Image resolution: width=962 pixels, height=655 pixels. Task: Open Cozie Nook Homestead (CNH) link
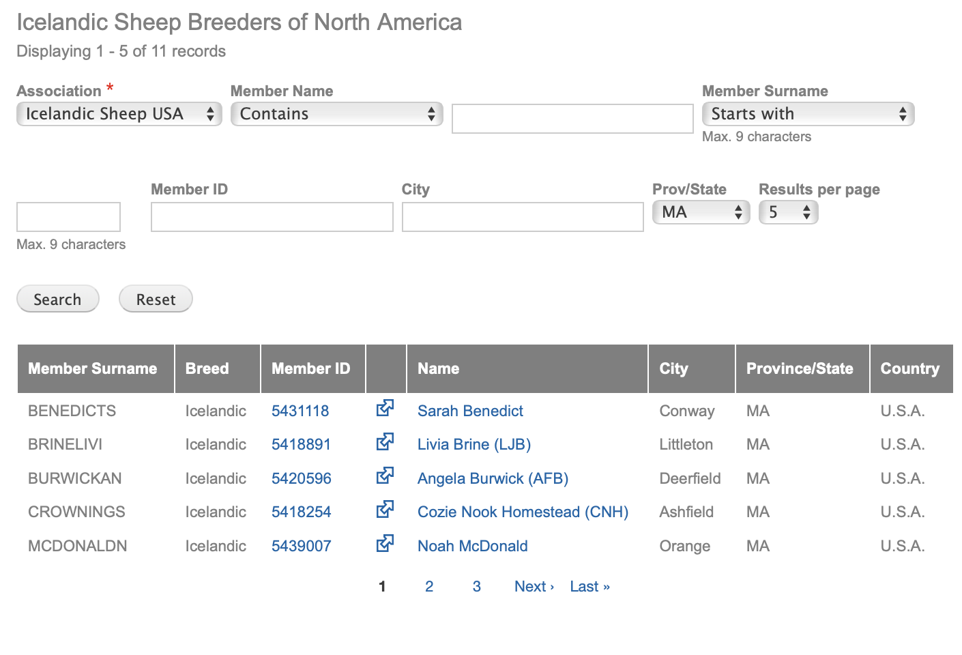click(523, 512)
